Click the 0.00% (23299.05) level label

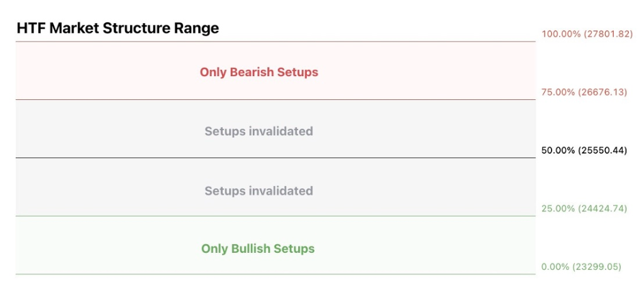pyautogui.click(x=581, y=267)
